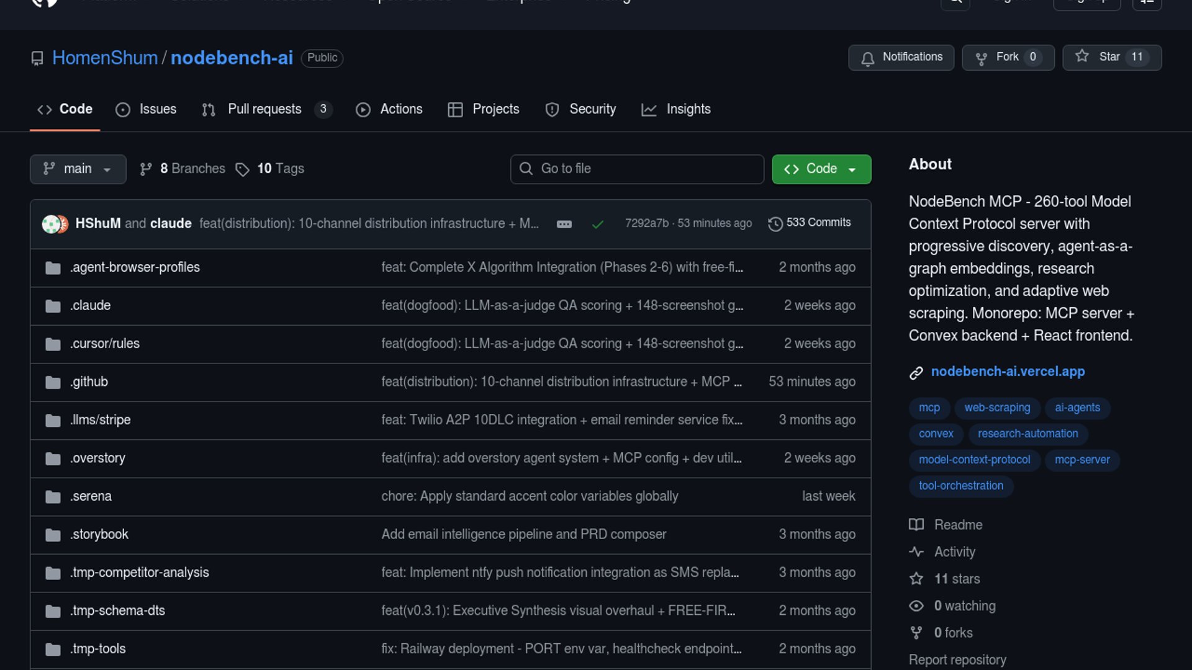The height and width of the screenshot is (670, 1192).
Task: Click the branches icon beside 8 Branches
Action: [x=146, y=169]
